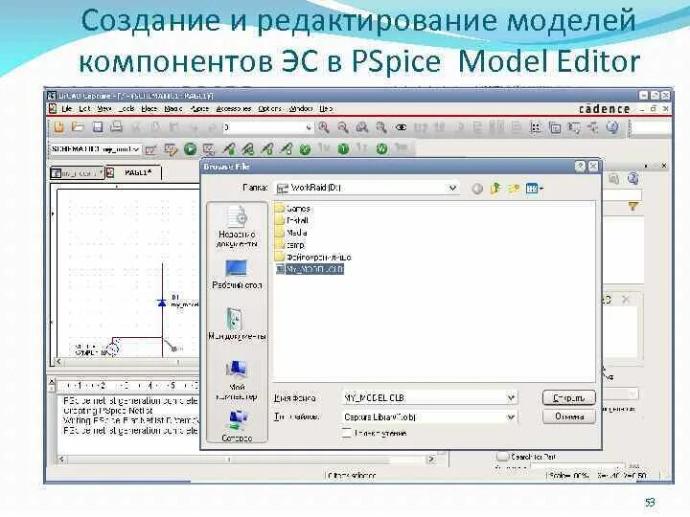This screenshot has width=690, height=517.
Task: Open the Window menu
Action: [x=301, y=108]
